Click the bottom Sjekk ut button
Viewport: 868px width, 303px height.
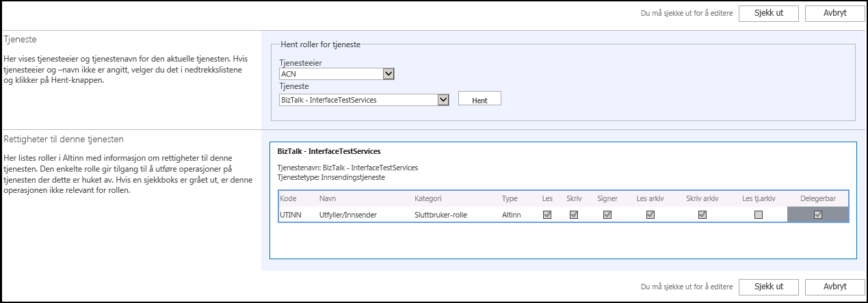(769, 287)
